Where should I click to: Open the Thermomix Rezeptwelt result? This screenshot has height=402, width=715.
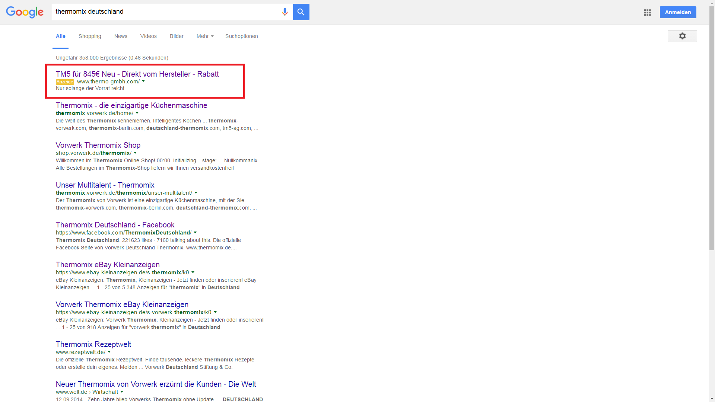[93, 344]
